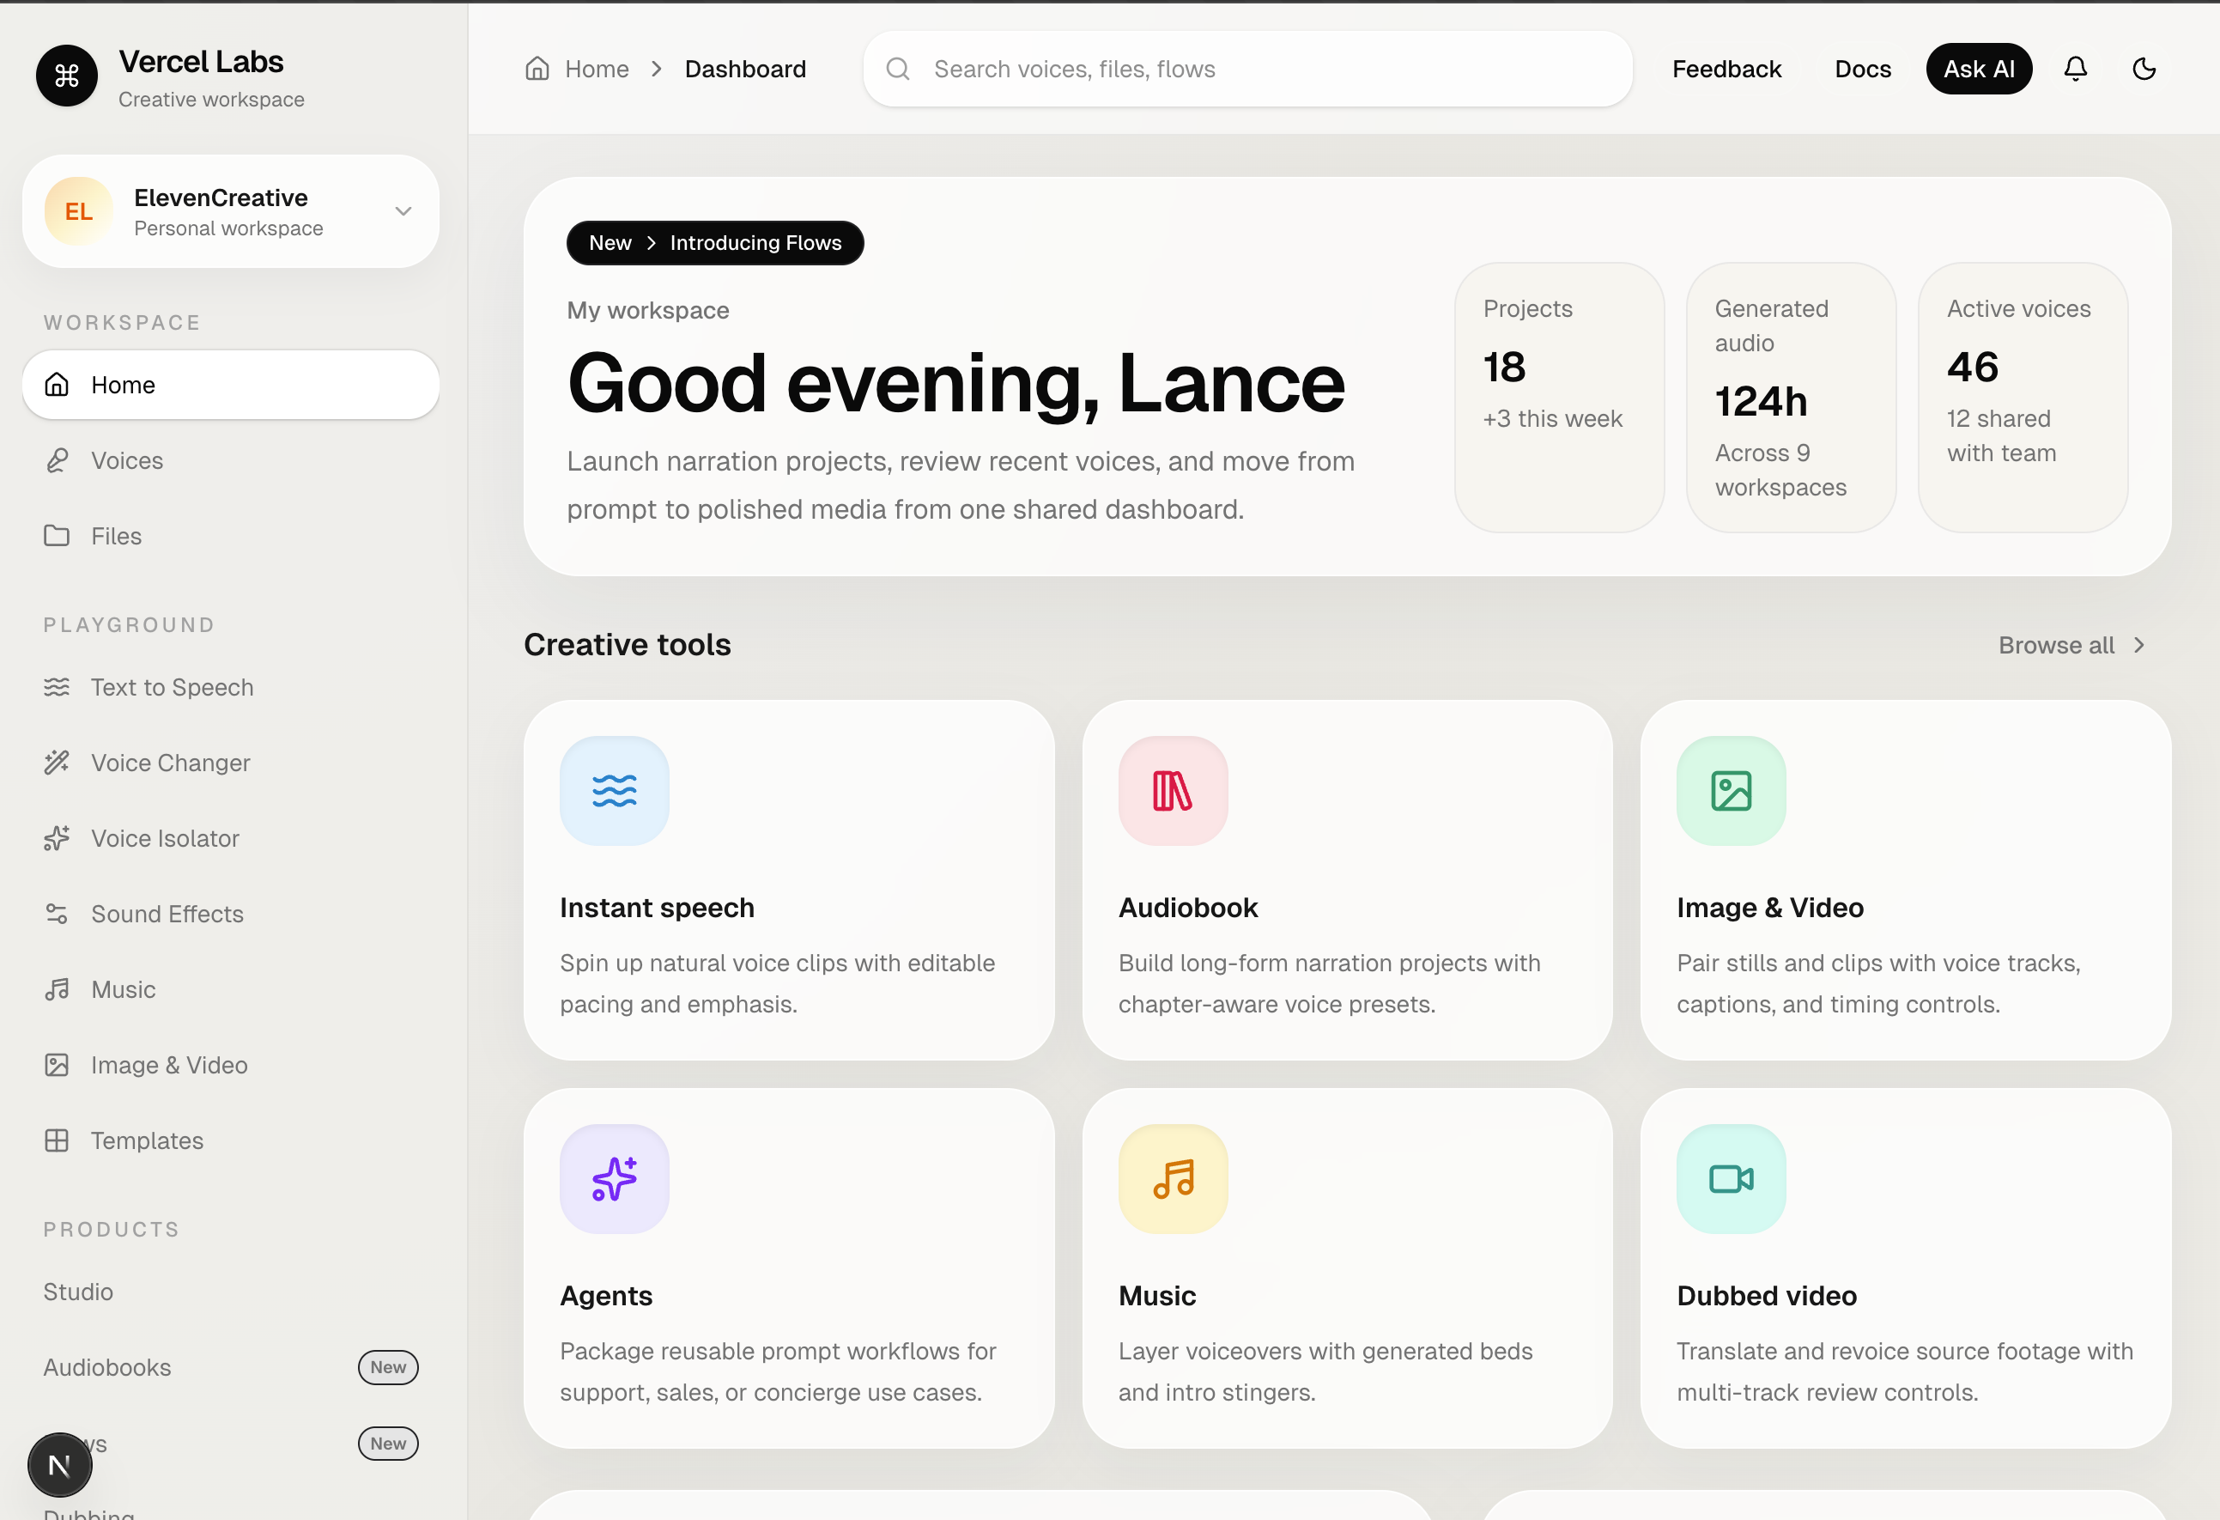This screenshot has width=2220, height=1520.
Task: Select Text to Speech in sidebar
Action: 172,687
